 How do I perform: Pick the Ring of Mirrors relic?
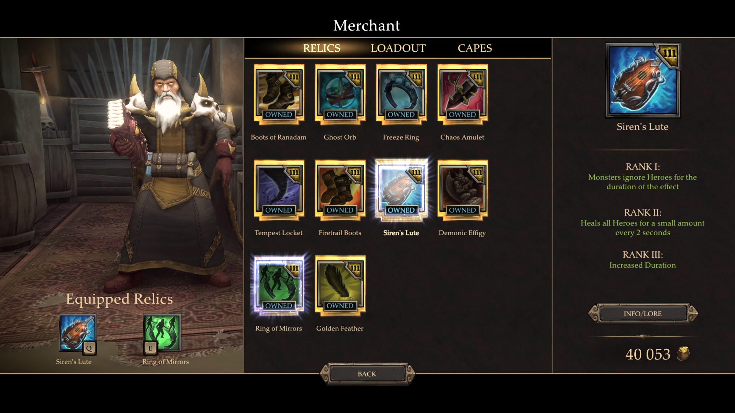(279, 286)
